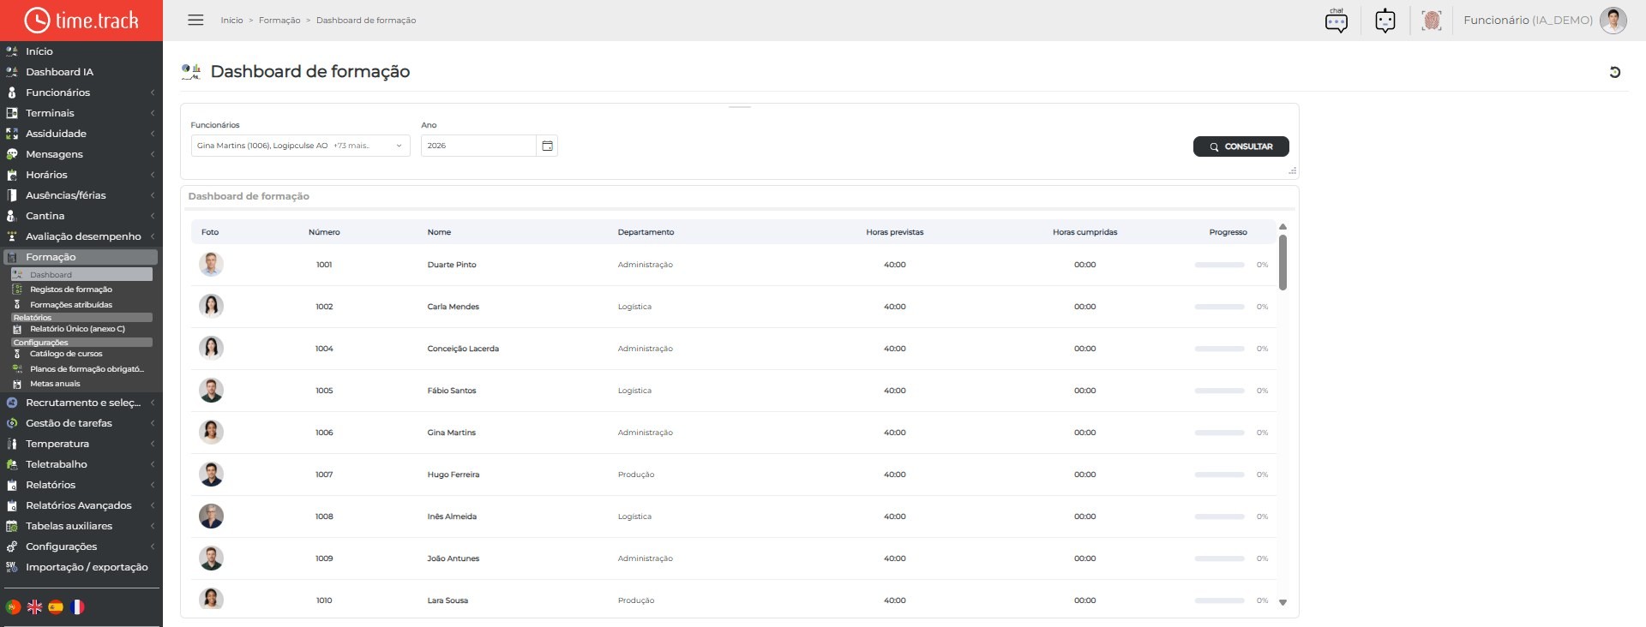This screenshot has height=627, width=1646.
Task: Click the fingerprint icon in header
Action: 1432,21
